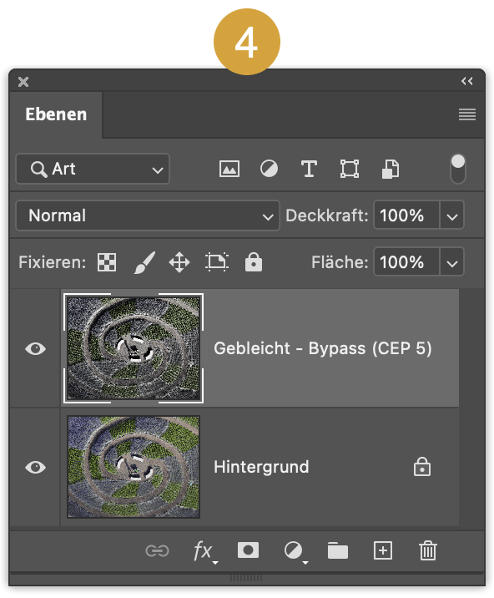This screenshot has width=494, height=598.
Task: Filter for adjustment layers icon
Action: click(x=269, y=169)
